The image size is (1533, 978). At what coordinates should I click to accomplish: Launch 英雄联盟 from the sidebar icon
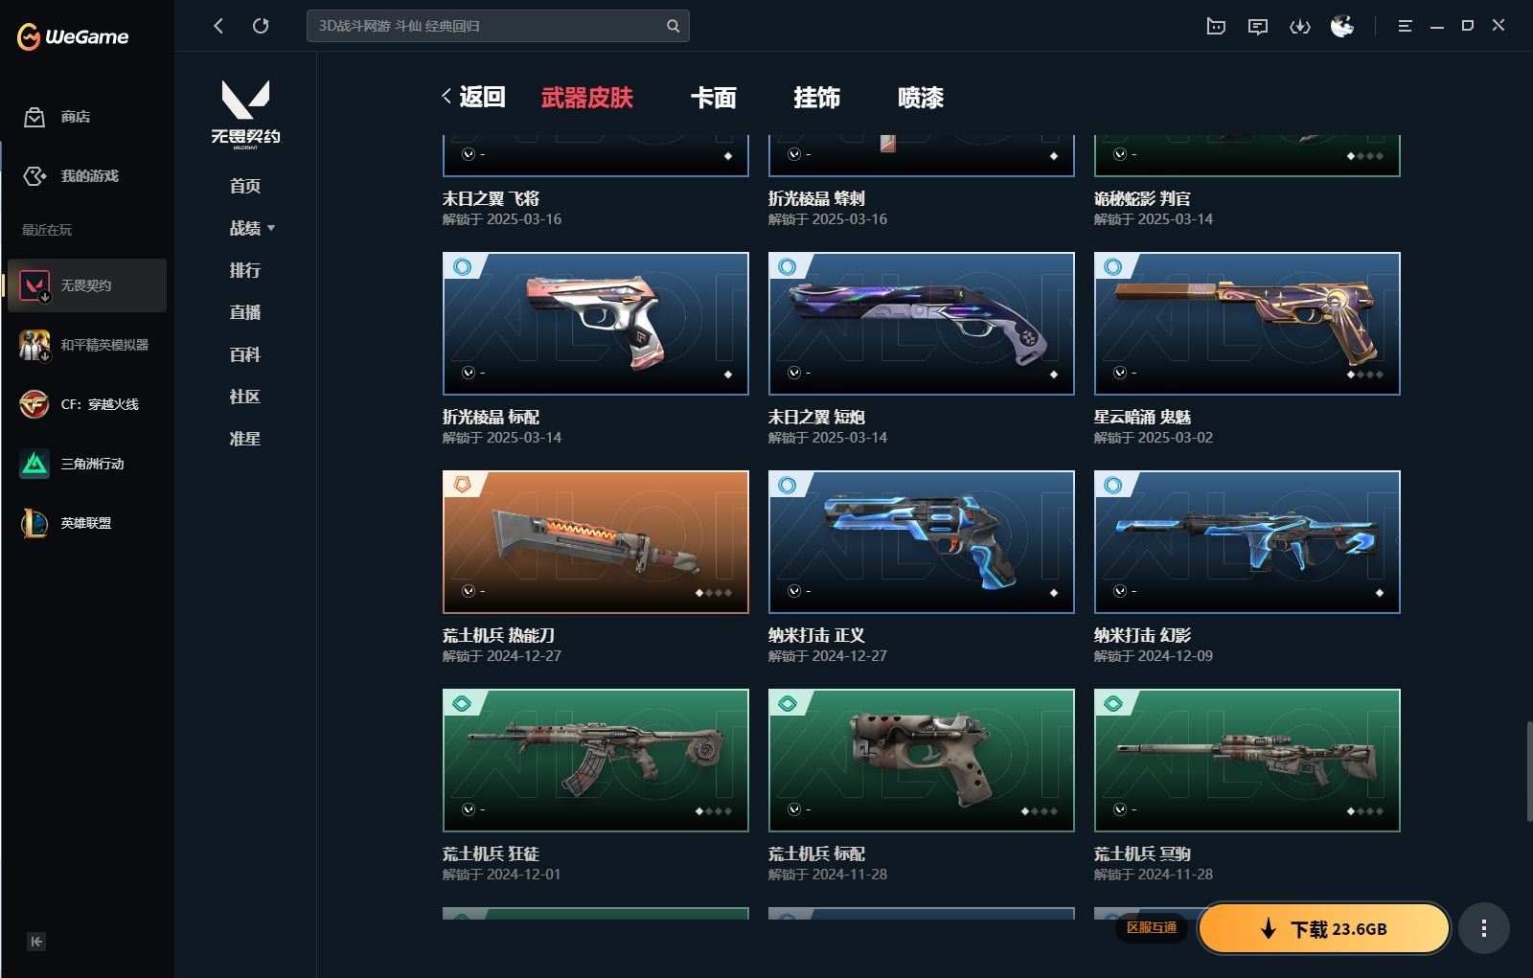coord(34,523)
